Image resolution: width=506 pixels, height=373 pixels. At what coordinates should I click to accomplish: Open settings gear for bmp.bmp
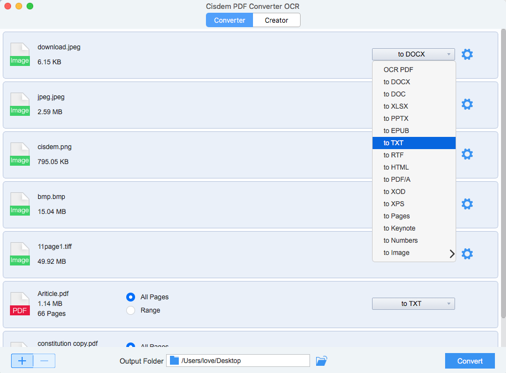point(467,204)
